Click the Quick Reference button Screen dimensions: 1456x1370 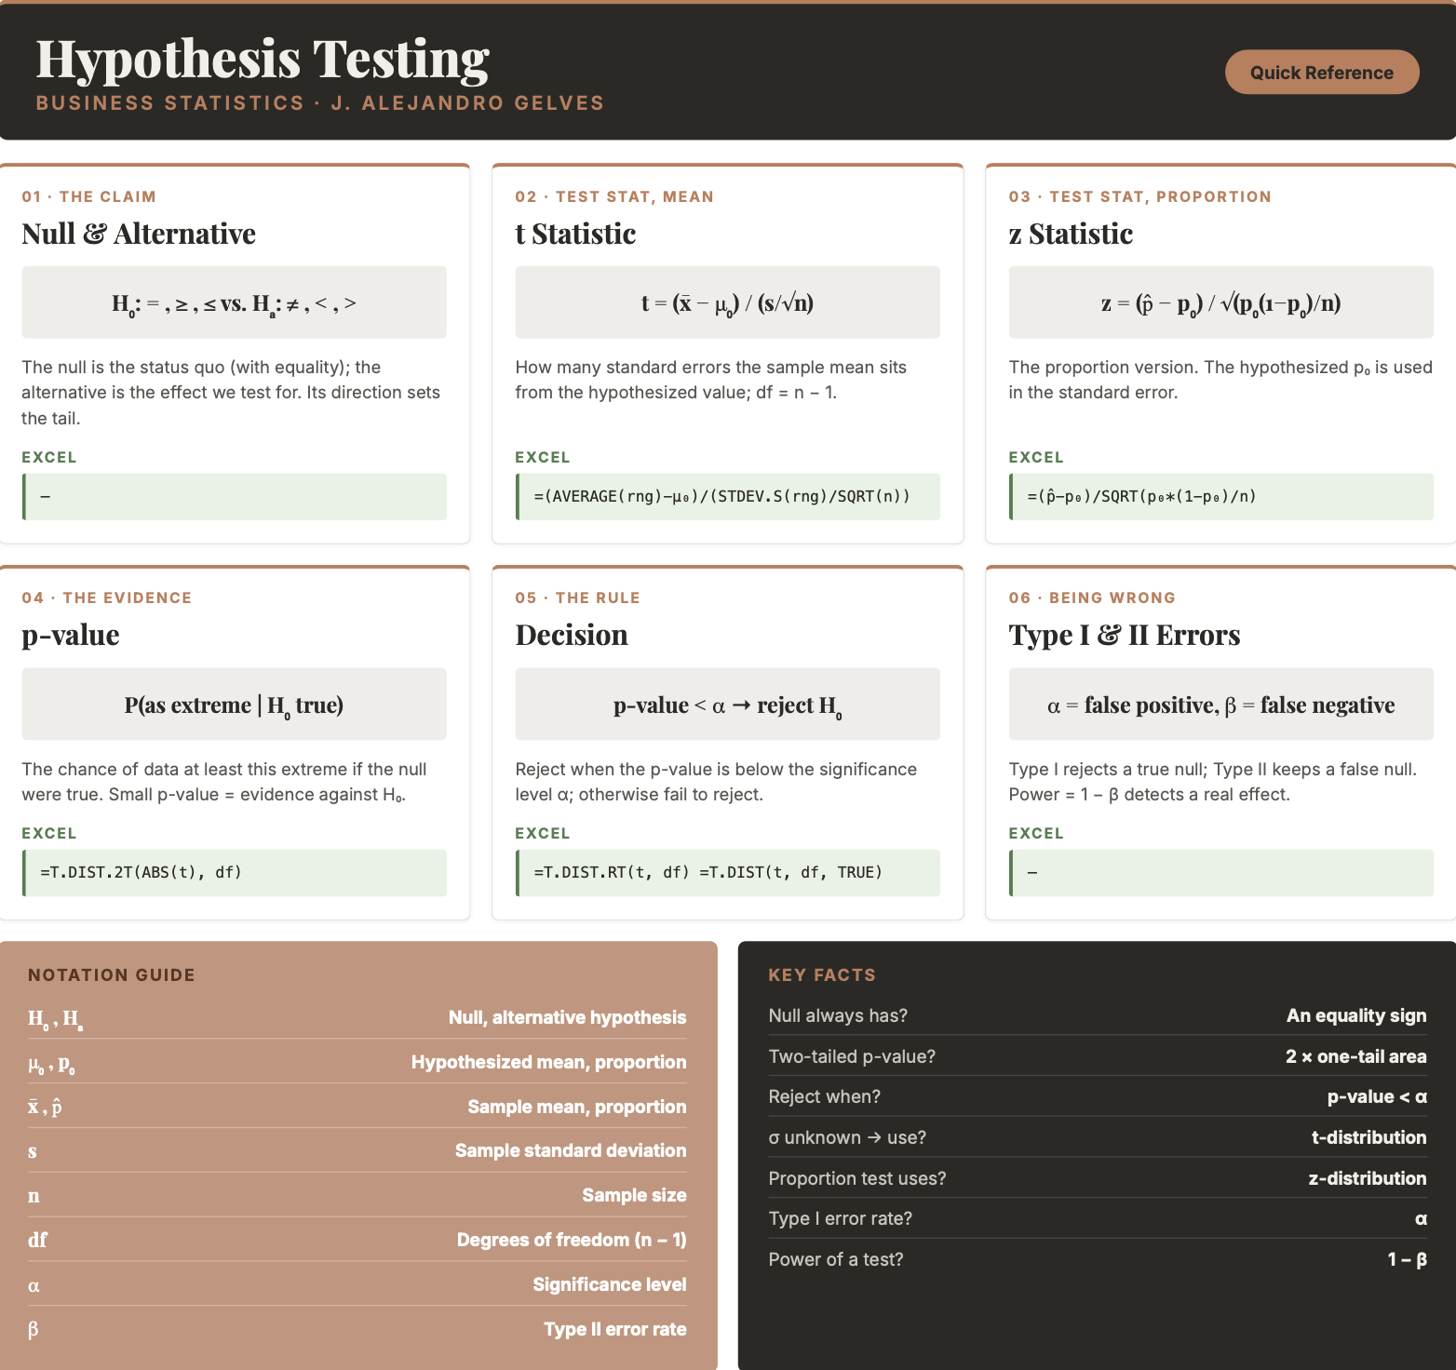(1321, 73)
